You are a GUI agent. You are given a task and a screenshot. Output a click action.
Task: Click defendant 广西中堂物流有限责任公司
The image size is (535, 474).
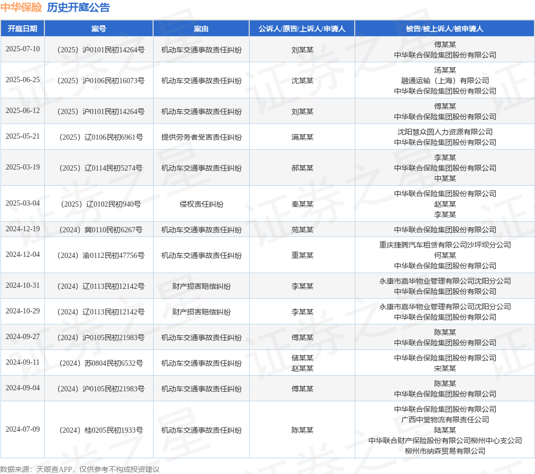445,420
